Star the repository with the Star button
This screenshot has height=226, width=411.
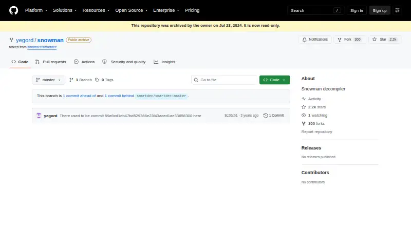385,40
